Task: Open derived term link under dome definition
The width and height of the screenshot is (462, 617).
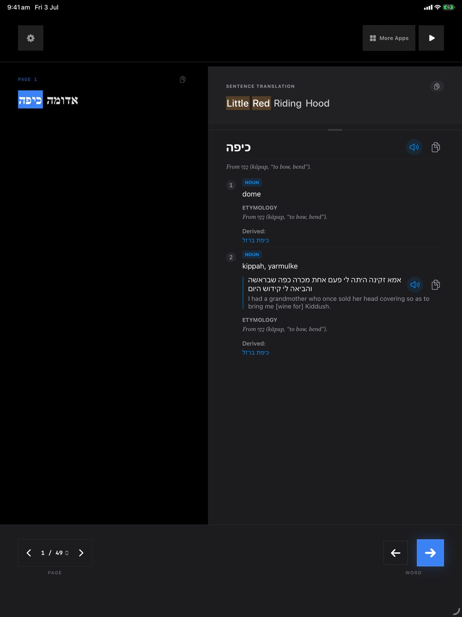Action: point(255,240)
